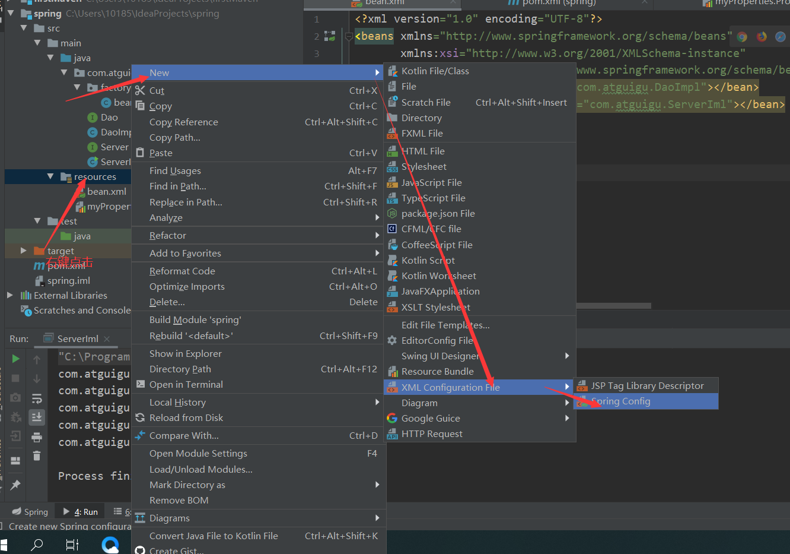Image resolution: width=790 pixels, height=554 pixels.
Task: Open in Chrome browser icon in editor
Action: coord(742,37)
